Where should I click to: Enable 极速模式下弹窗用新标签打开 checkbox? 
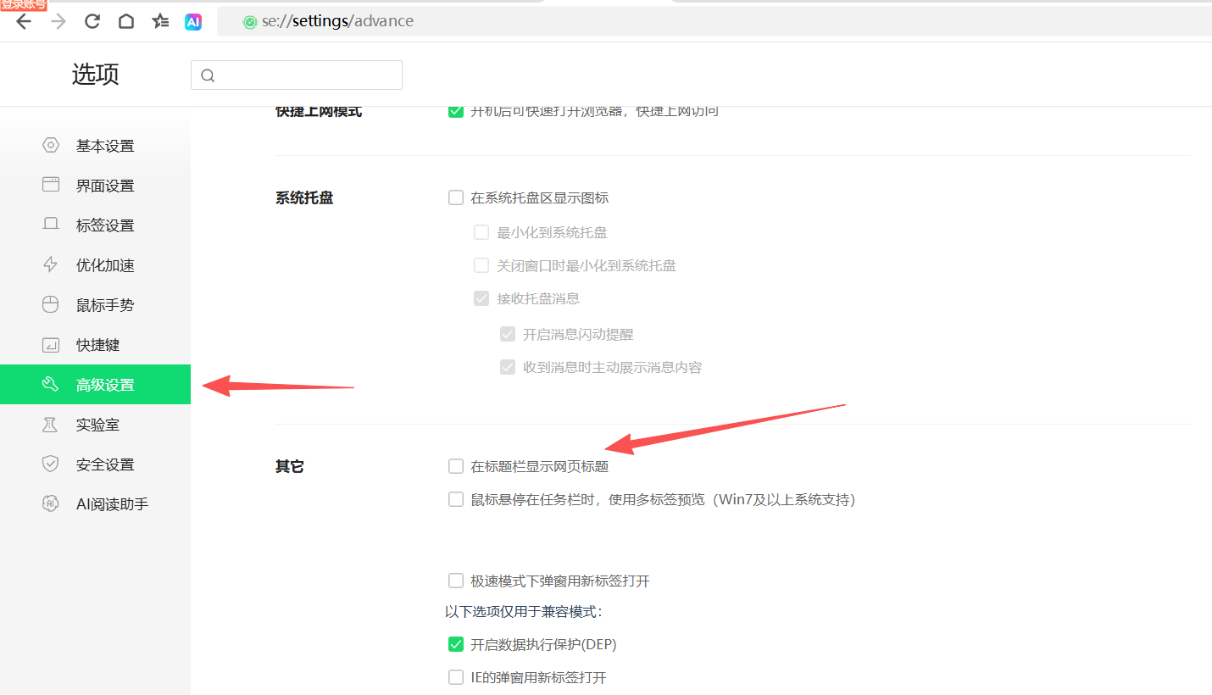[x=456, y=581]
